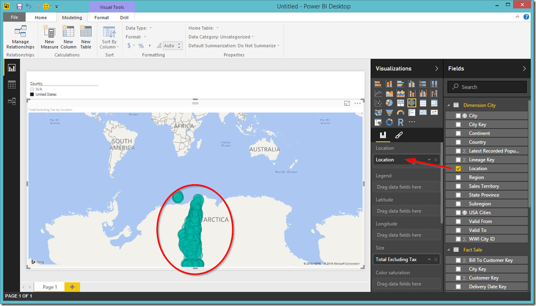Open the import custom visual ellipsis
The image size is (536, 306).
(x=411, y=122)
